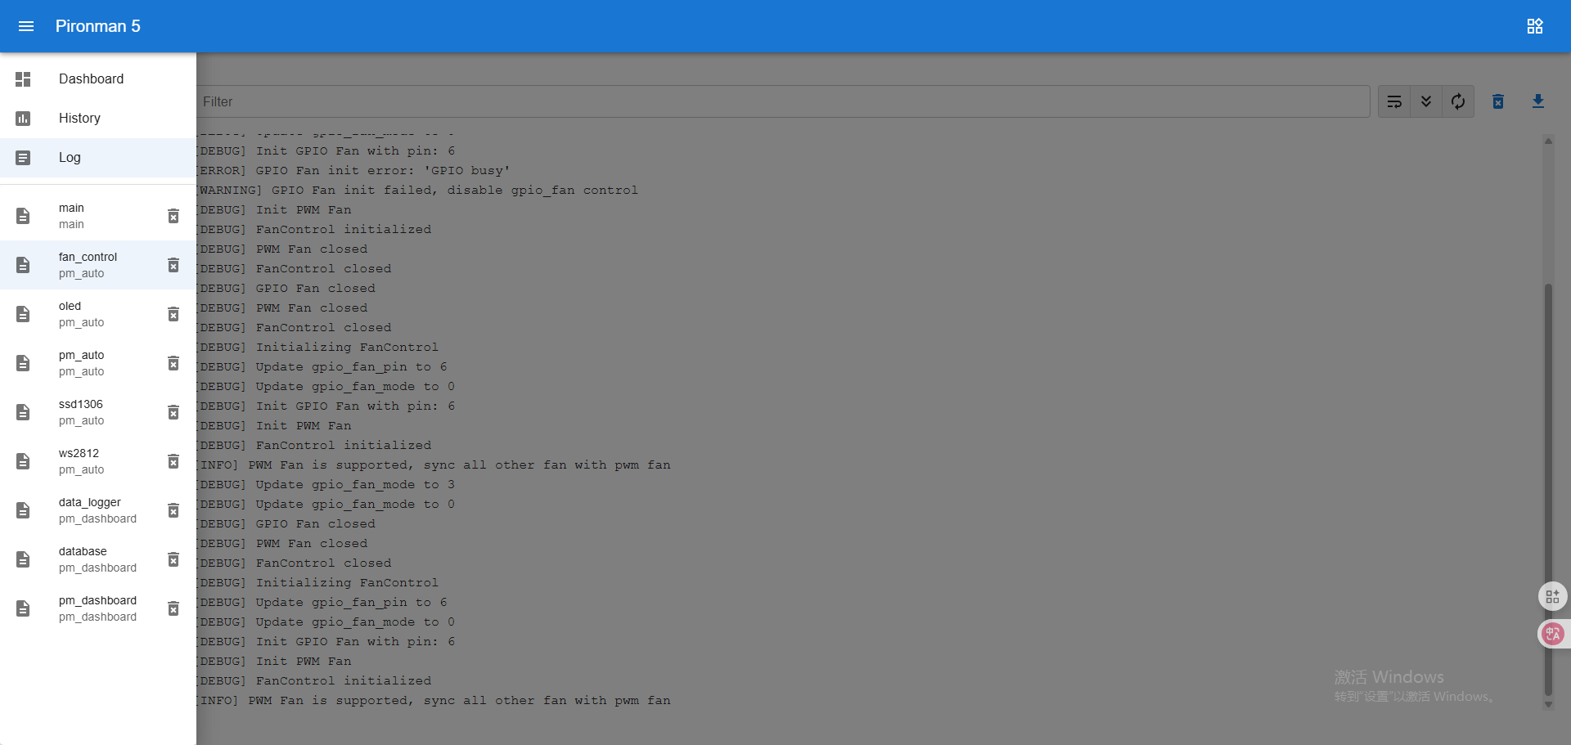This screenshot has width=1571, height=745.
Task: Delete the main log file
Action: coord(173,216)
